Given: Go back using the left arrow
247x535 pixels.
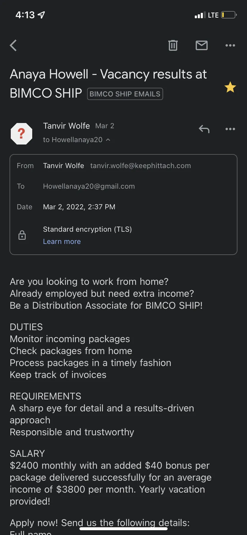Looking at the screenshot, I should 13,45.
